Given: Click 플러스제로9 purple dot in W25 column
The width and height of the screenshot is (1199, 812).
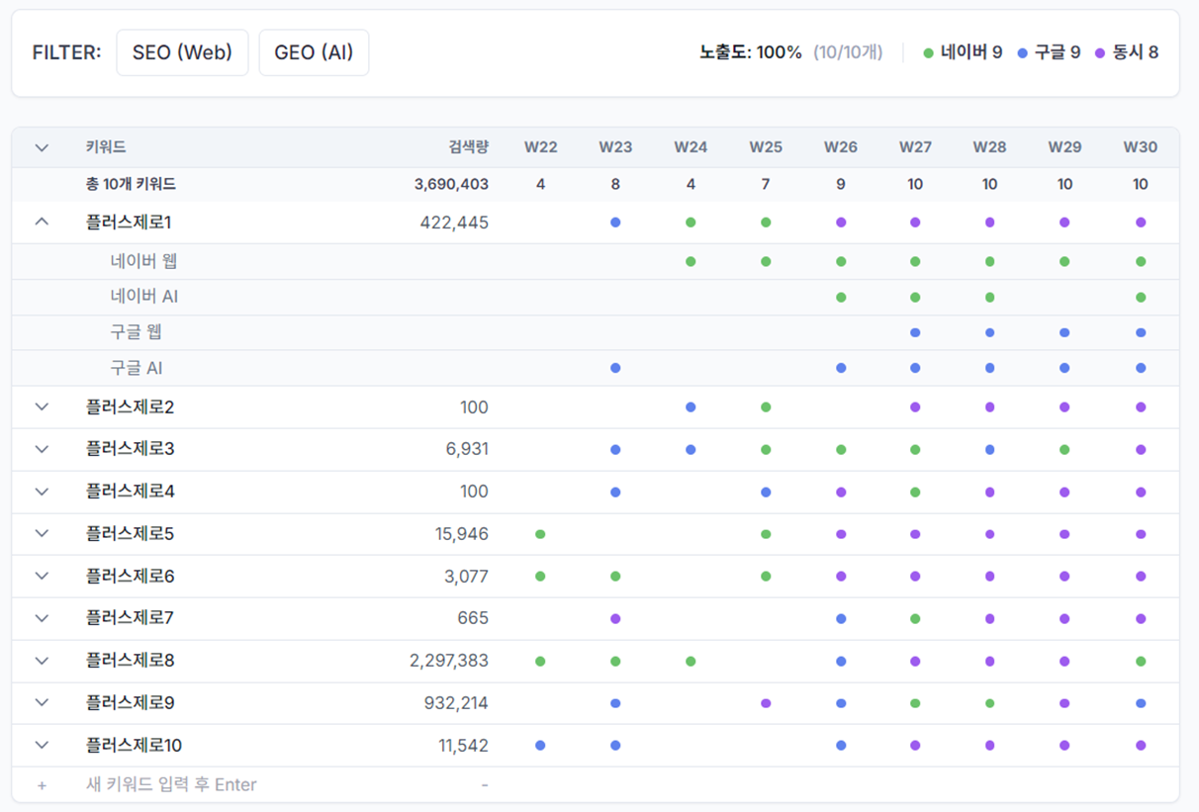Looking at the screenshot, I should (766, 703).
